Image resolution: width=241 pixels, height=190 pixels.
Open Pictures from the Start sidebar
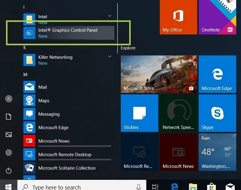tap(9, 135)
